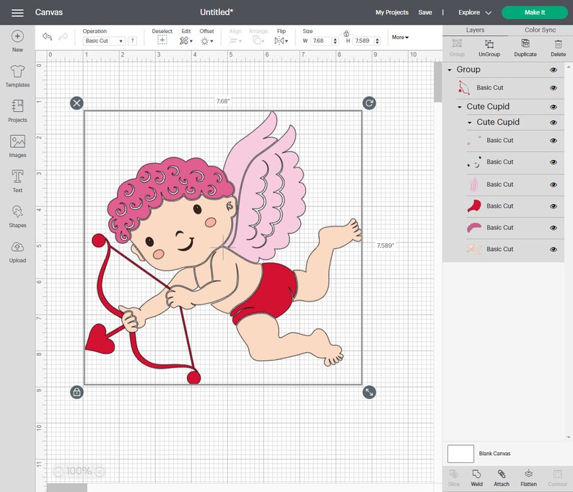Open the Upload panel

pos(17,252)
